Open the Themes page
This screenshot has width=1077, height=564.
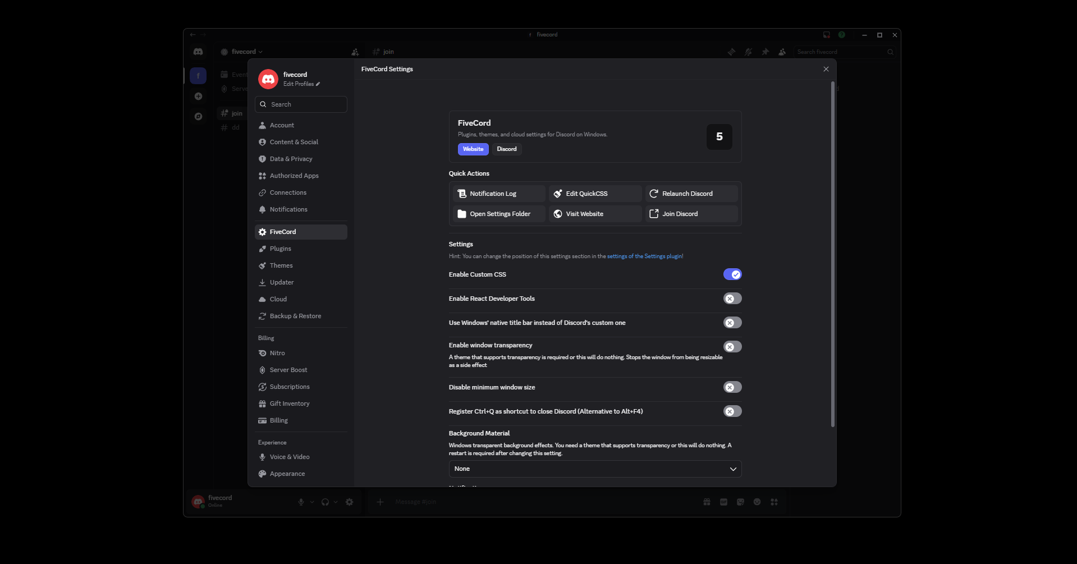point(301,265)
